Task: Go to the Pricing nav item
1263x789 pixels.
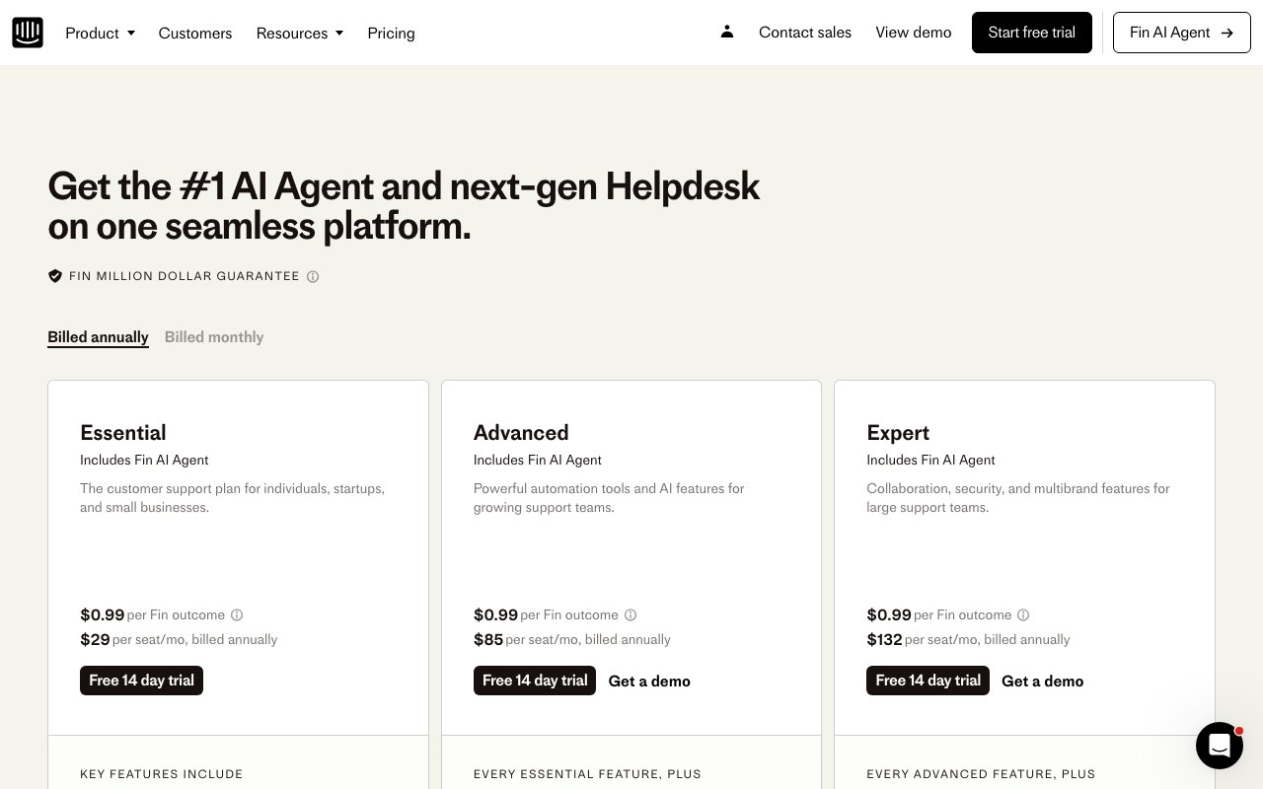Action: pos(391,34)
